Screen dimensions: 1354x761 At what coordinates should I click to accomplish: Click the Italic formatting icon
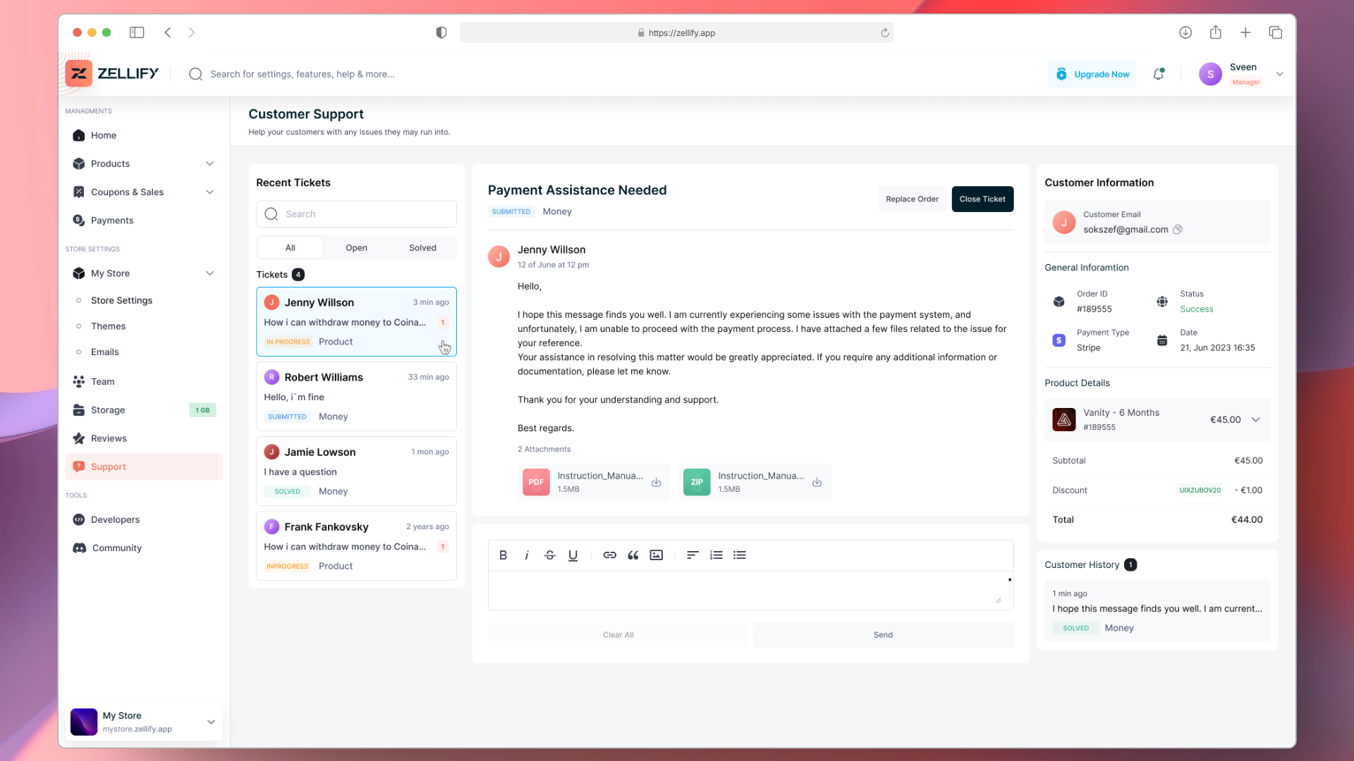[x=527, y=555]
